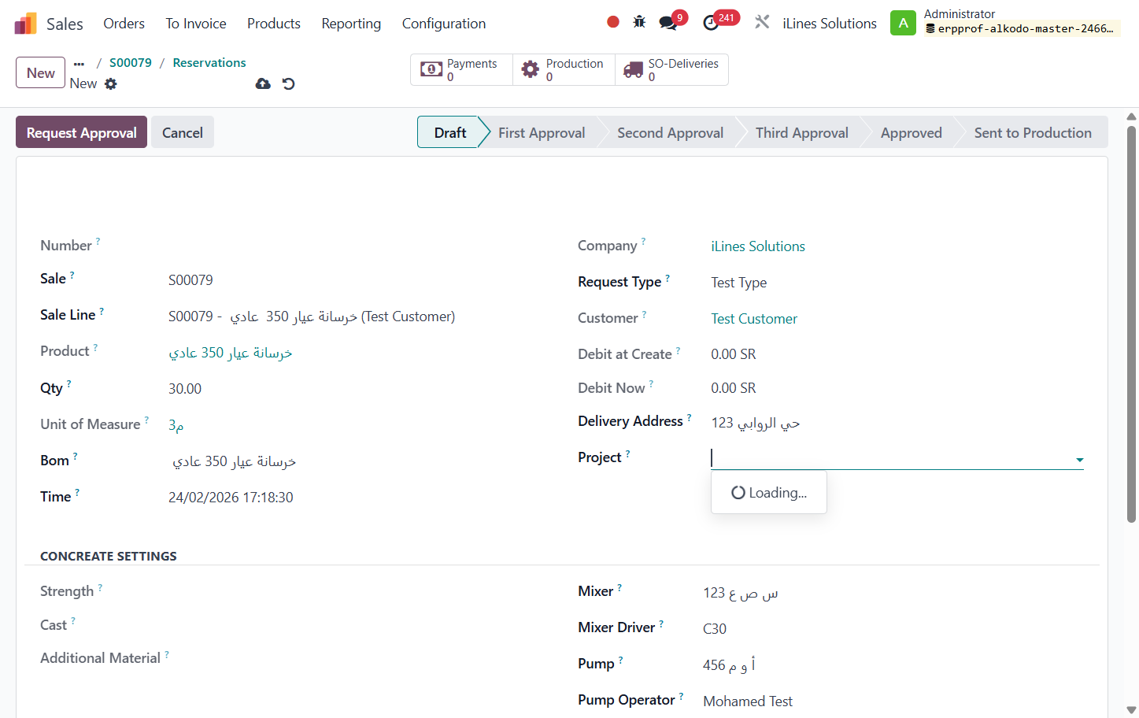Click the Request Approval button

pos(81,132)
